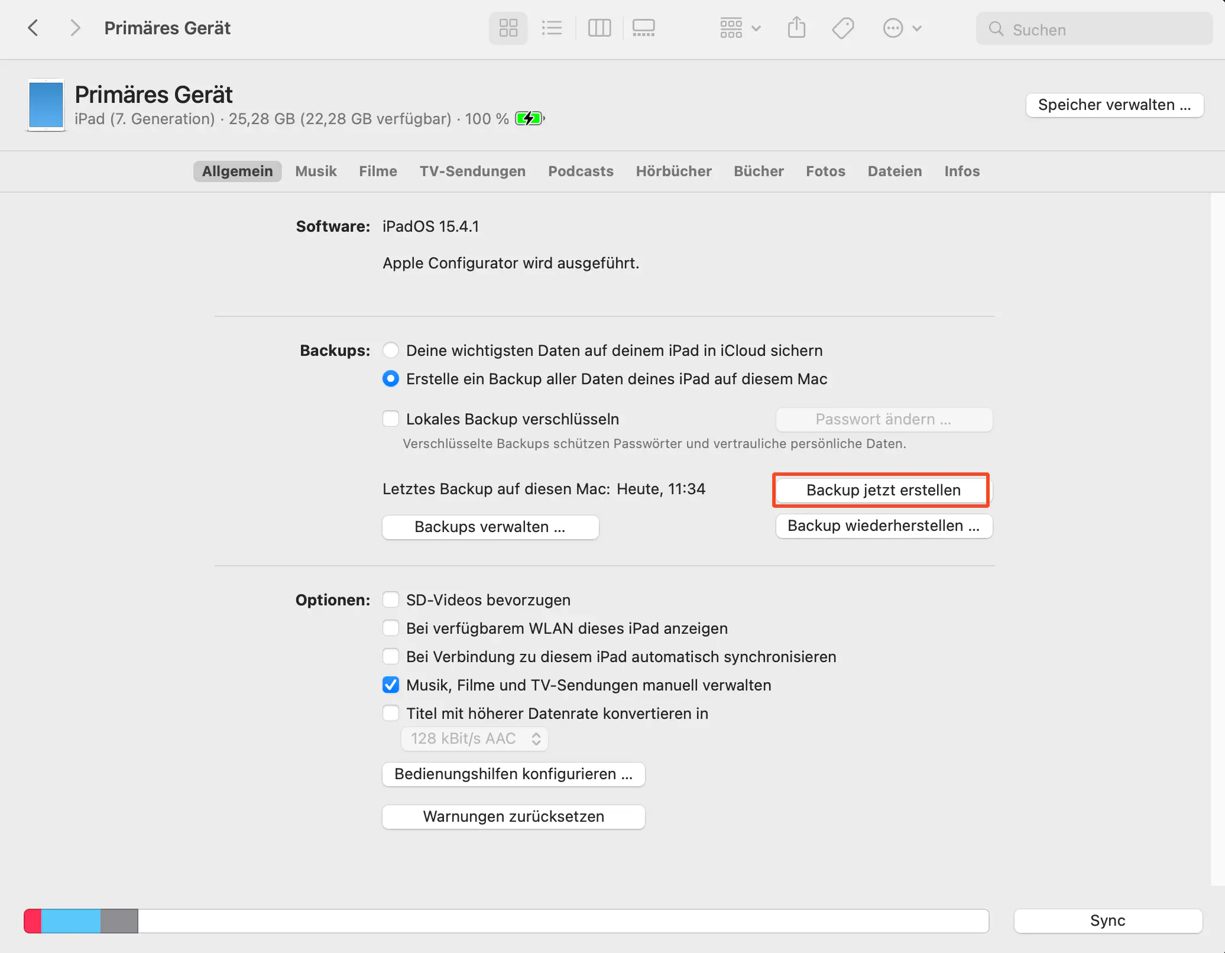This screenshot has width=1225, height=953.
Task: Uncheck Musik, Filme und TV-Sendungen manuell verwalten
Action: 391,685
